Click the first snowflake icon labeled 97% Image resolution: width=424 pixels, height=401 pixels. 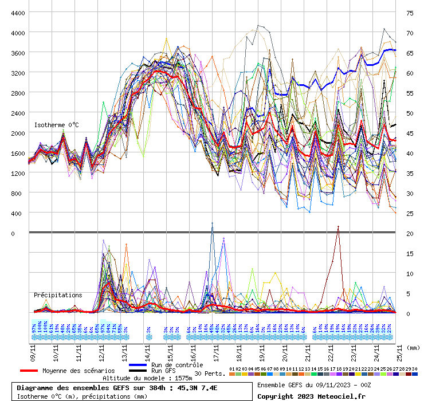pos(34,337)
